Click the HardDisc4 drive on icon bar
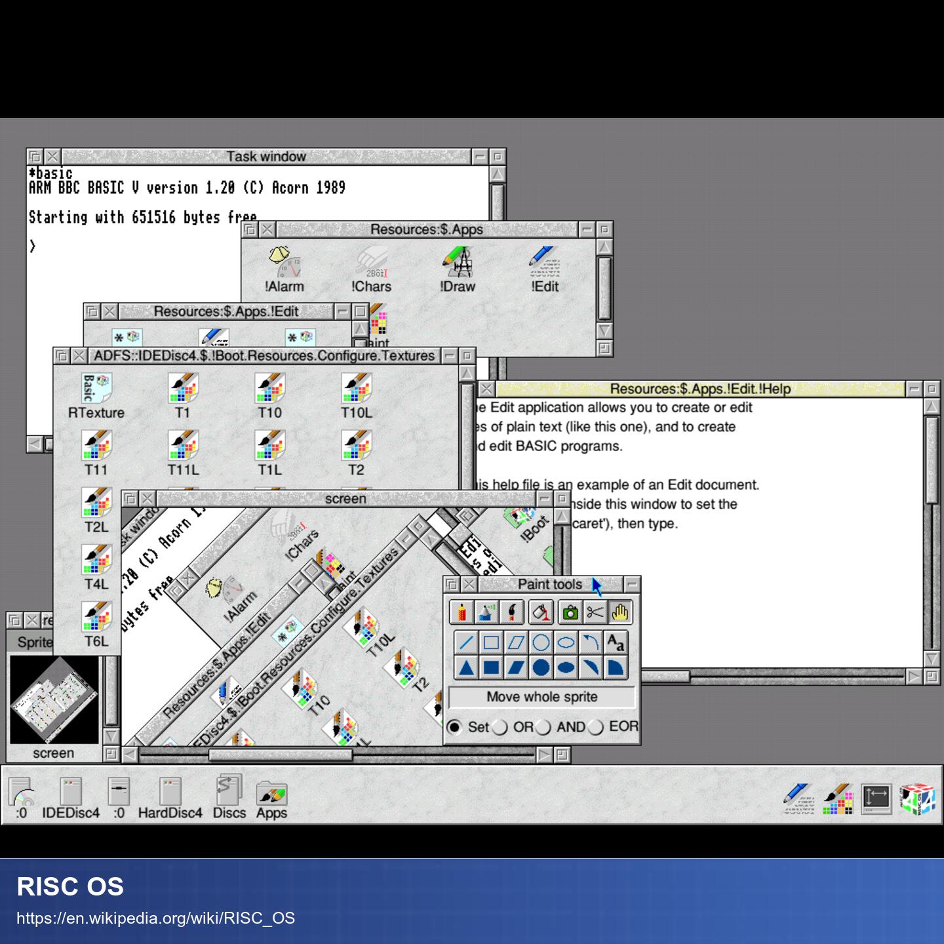 (170, 798)
